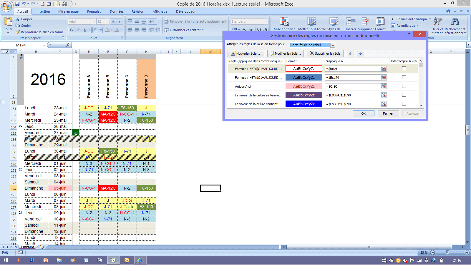Check Interrompre si Vrai for first rule
Screen dimensions: 471x271
click(404, 68)
